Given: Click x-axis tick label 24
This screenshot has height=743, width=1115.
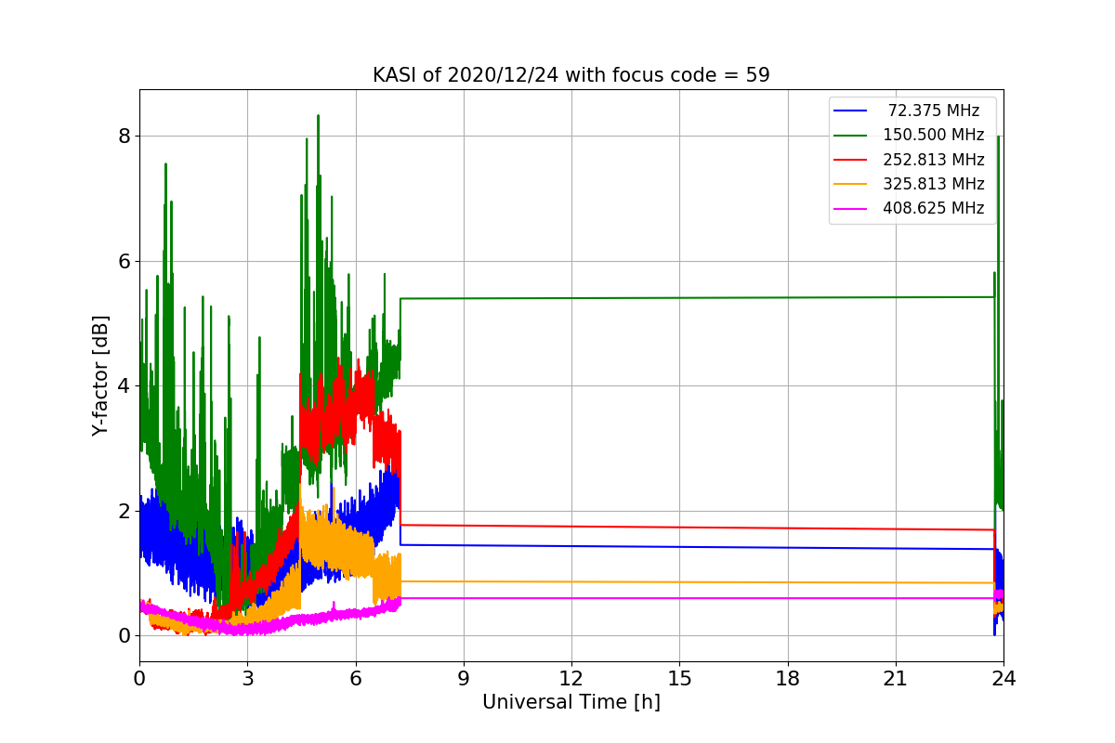Looking at the screenshot, I should (1003, 679).
